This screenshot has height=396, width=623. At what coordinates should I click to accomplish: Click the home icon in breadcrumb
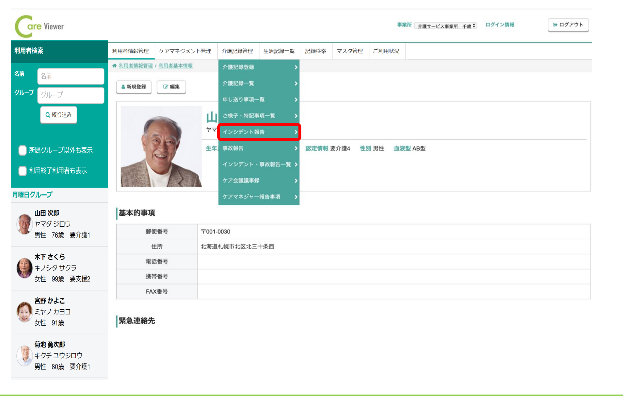coord(114,66)
